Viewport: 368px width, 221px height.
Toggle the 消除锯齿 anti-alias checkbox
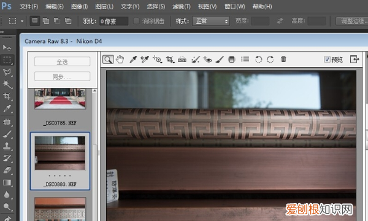pos(136,21)
